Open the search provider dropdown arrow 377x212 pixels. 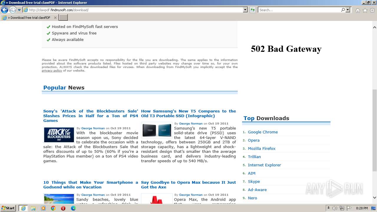348,10
